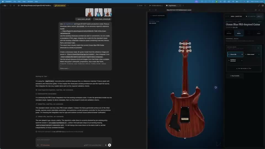
Task: Click the stop generation button
Action: (110, 145)
